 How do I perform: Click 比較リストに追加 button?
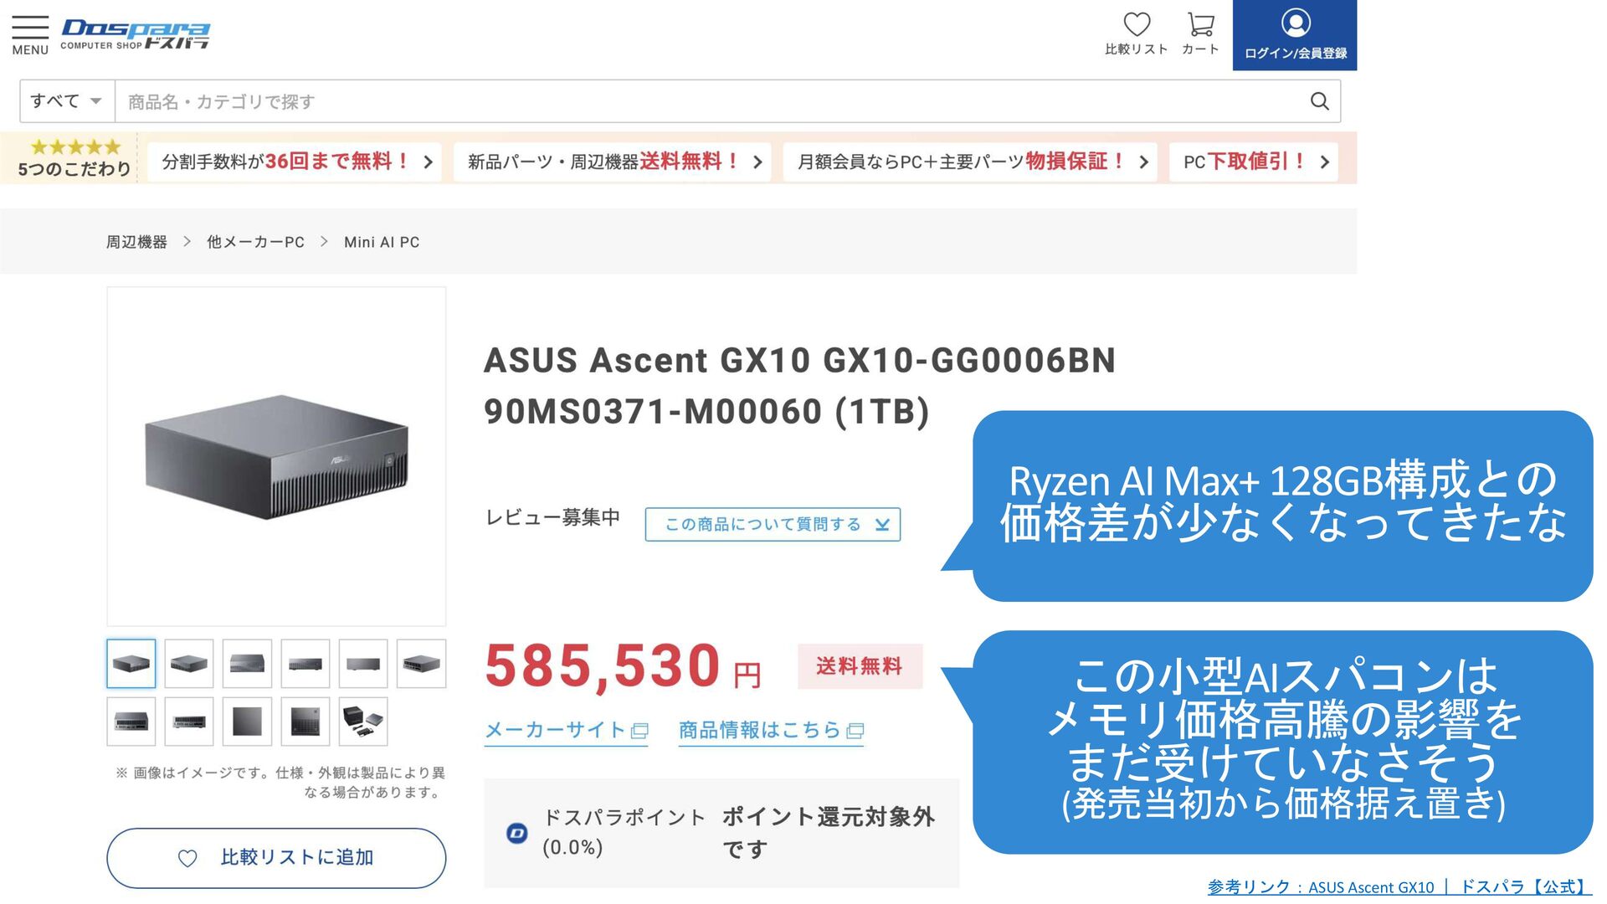(276, 858)
